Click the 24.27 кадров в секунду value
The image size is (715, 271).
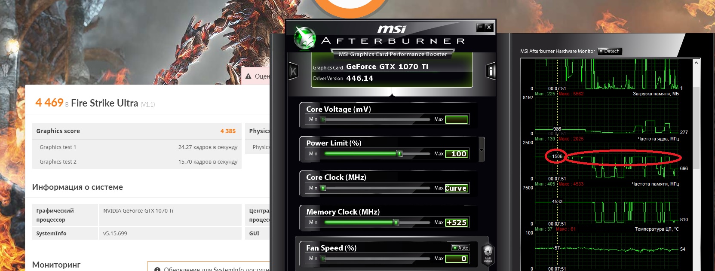208,147
